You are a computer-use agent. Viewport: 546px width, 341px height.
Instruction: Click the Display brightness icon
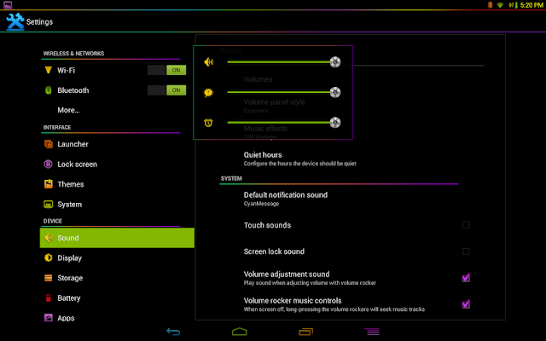coord(49,257)
